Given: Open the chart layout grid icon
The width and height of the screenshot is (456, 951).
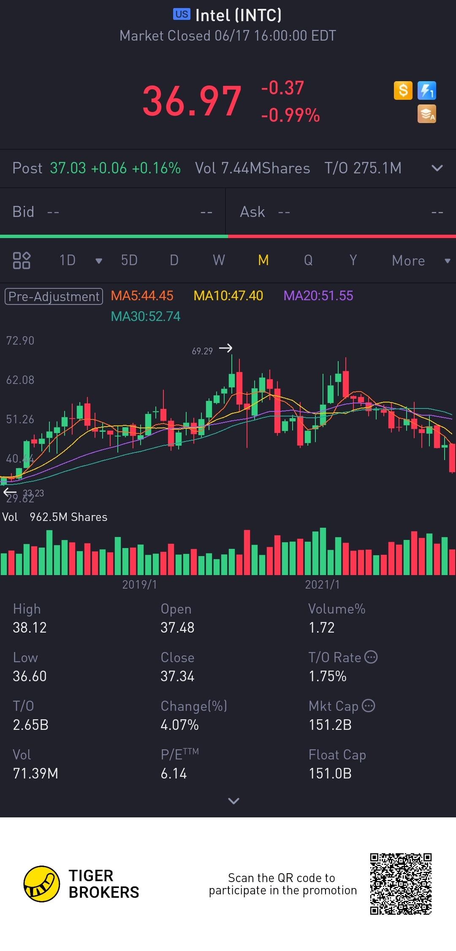Looking at the screenshot, I should click(x=22, y=260).
